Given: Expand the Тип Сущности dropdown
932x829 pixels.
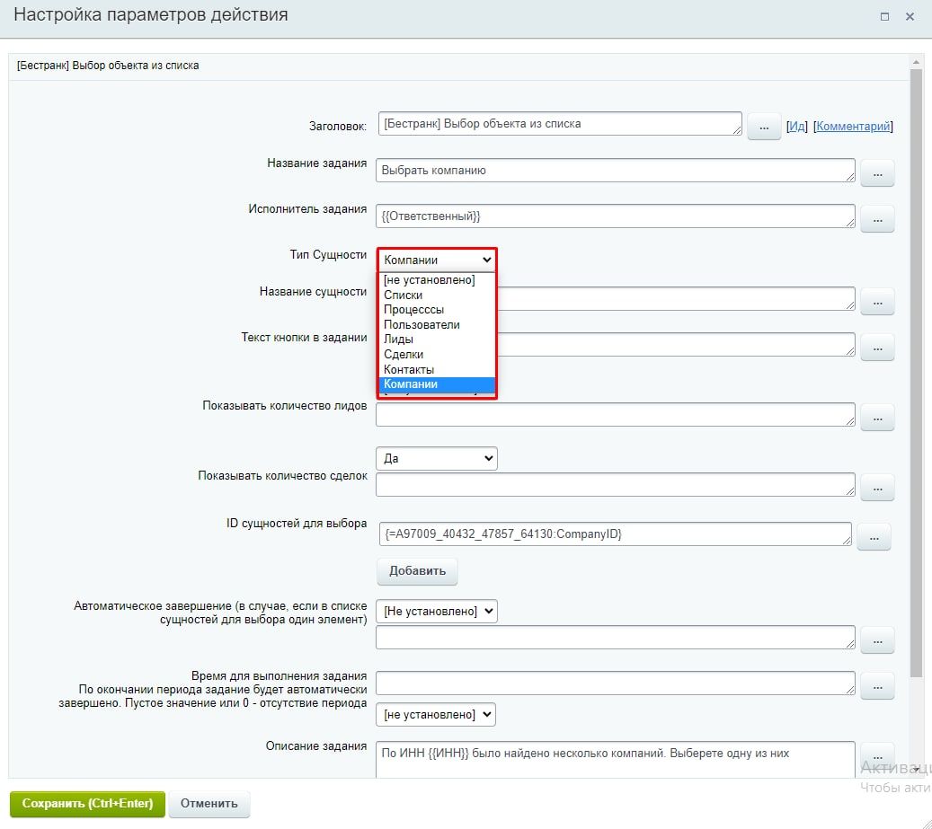Looking at the screenshot, I should pyautogui.click(x=437, y=260).
